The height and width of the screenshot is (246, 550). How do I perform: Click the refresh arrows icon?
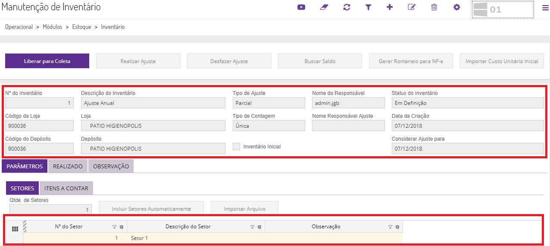pos(347,7)
